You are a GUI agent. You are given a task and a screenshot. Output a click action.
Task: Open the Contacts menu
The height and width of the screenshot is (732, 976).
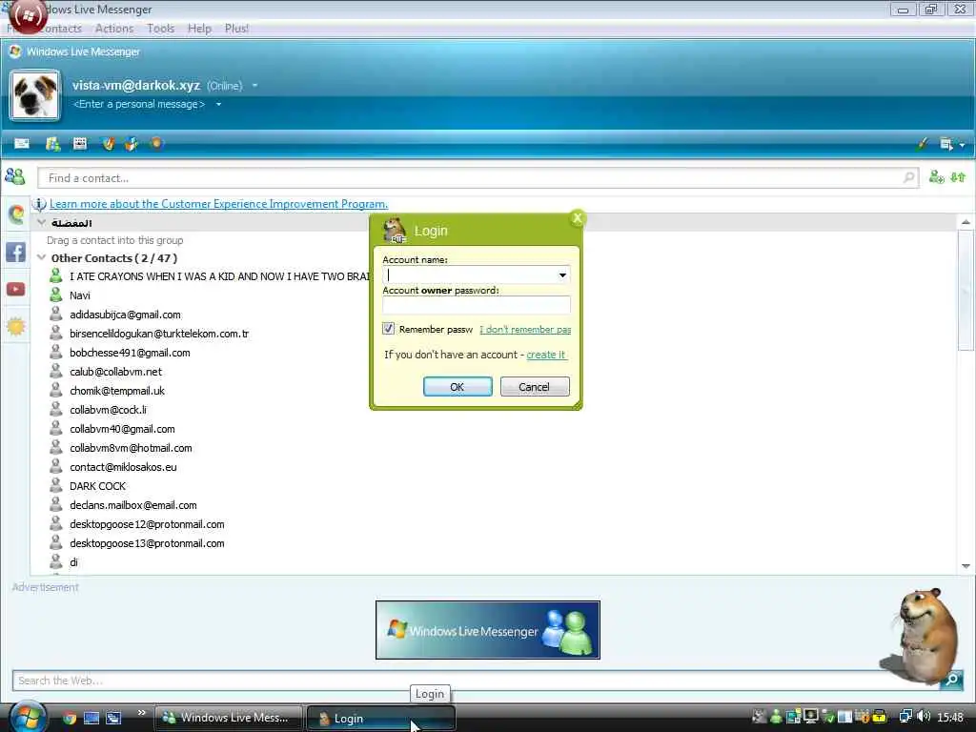click(x=60, y=29)
